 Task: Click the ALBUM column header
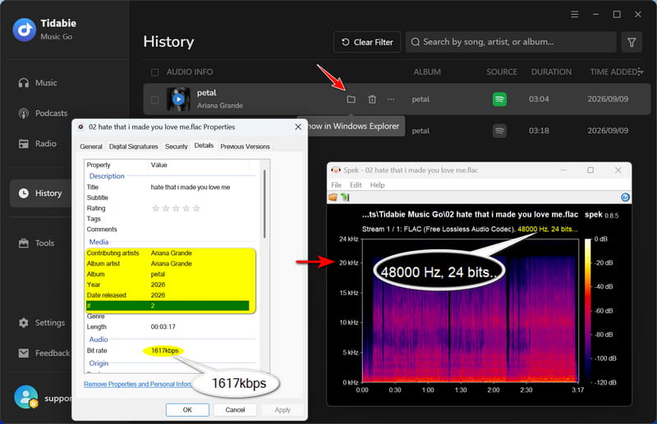pyautogui.click(x=427, y=72)
